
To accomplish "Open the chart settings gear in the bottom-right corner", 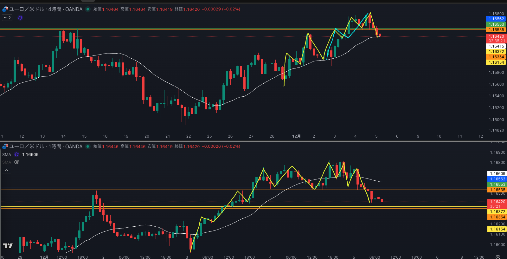I will [498, 257].
